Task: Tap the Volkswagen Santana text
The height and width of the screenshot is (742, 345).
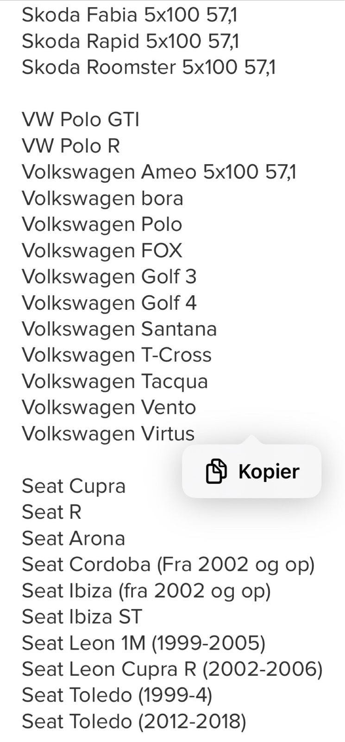Action: point(119,329)
